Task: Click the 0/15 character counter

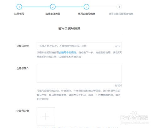Action: pos(117,46)
